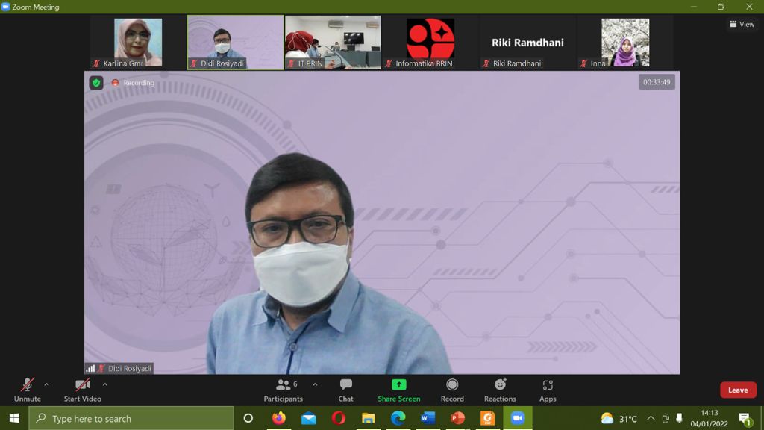
Task: Start video with the camera button
Action: pos(82,389)
